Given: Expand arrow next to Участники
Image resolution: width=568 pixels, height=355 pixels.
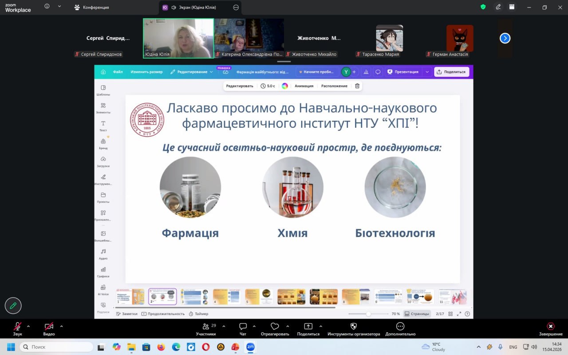Looking at the screenshot, I should (224, 326).
